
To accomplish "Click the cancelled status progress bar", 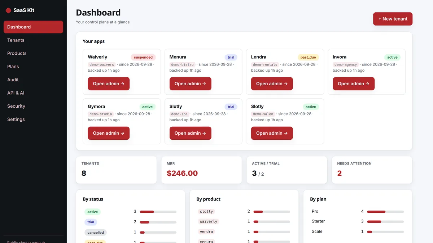I will [158, 233].
